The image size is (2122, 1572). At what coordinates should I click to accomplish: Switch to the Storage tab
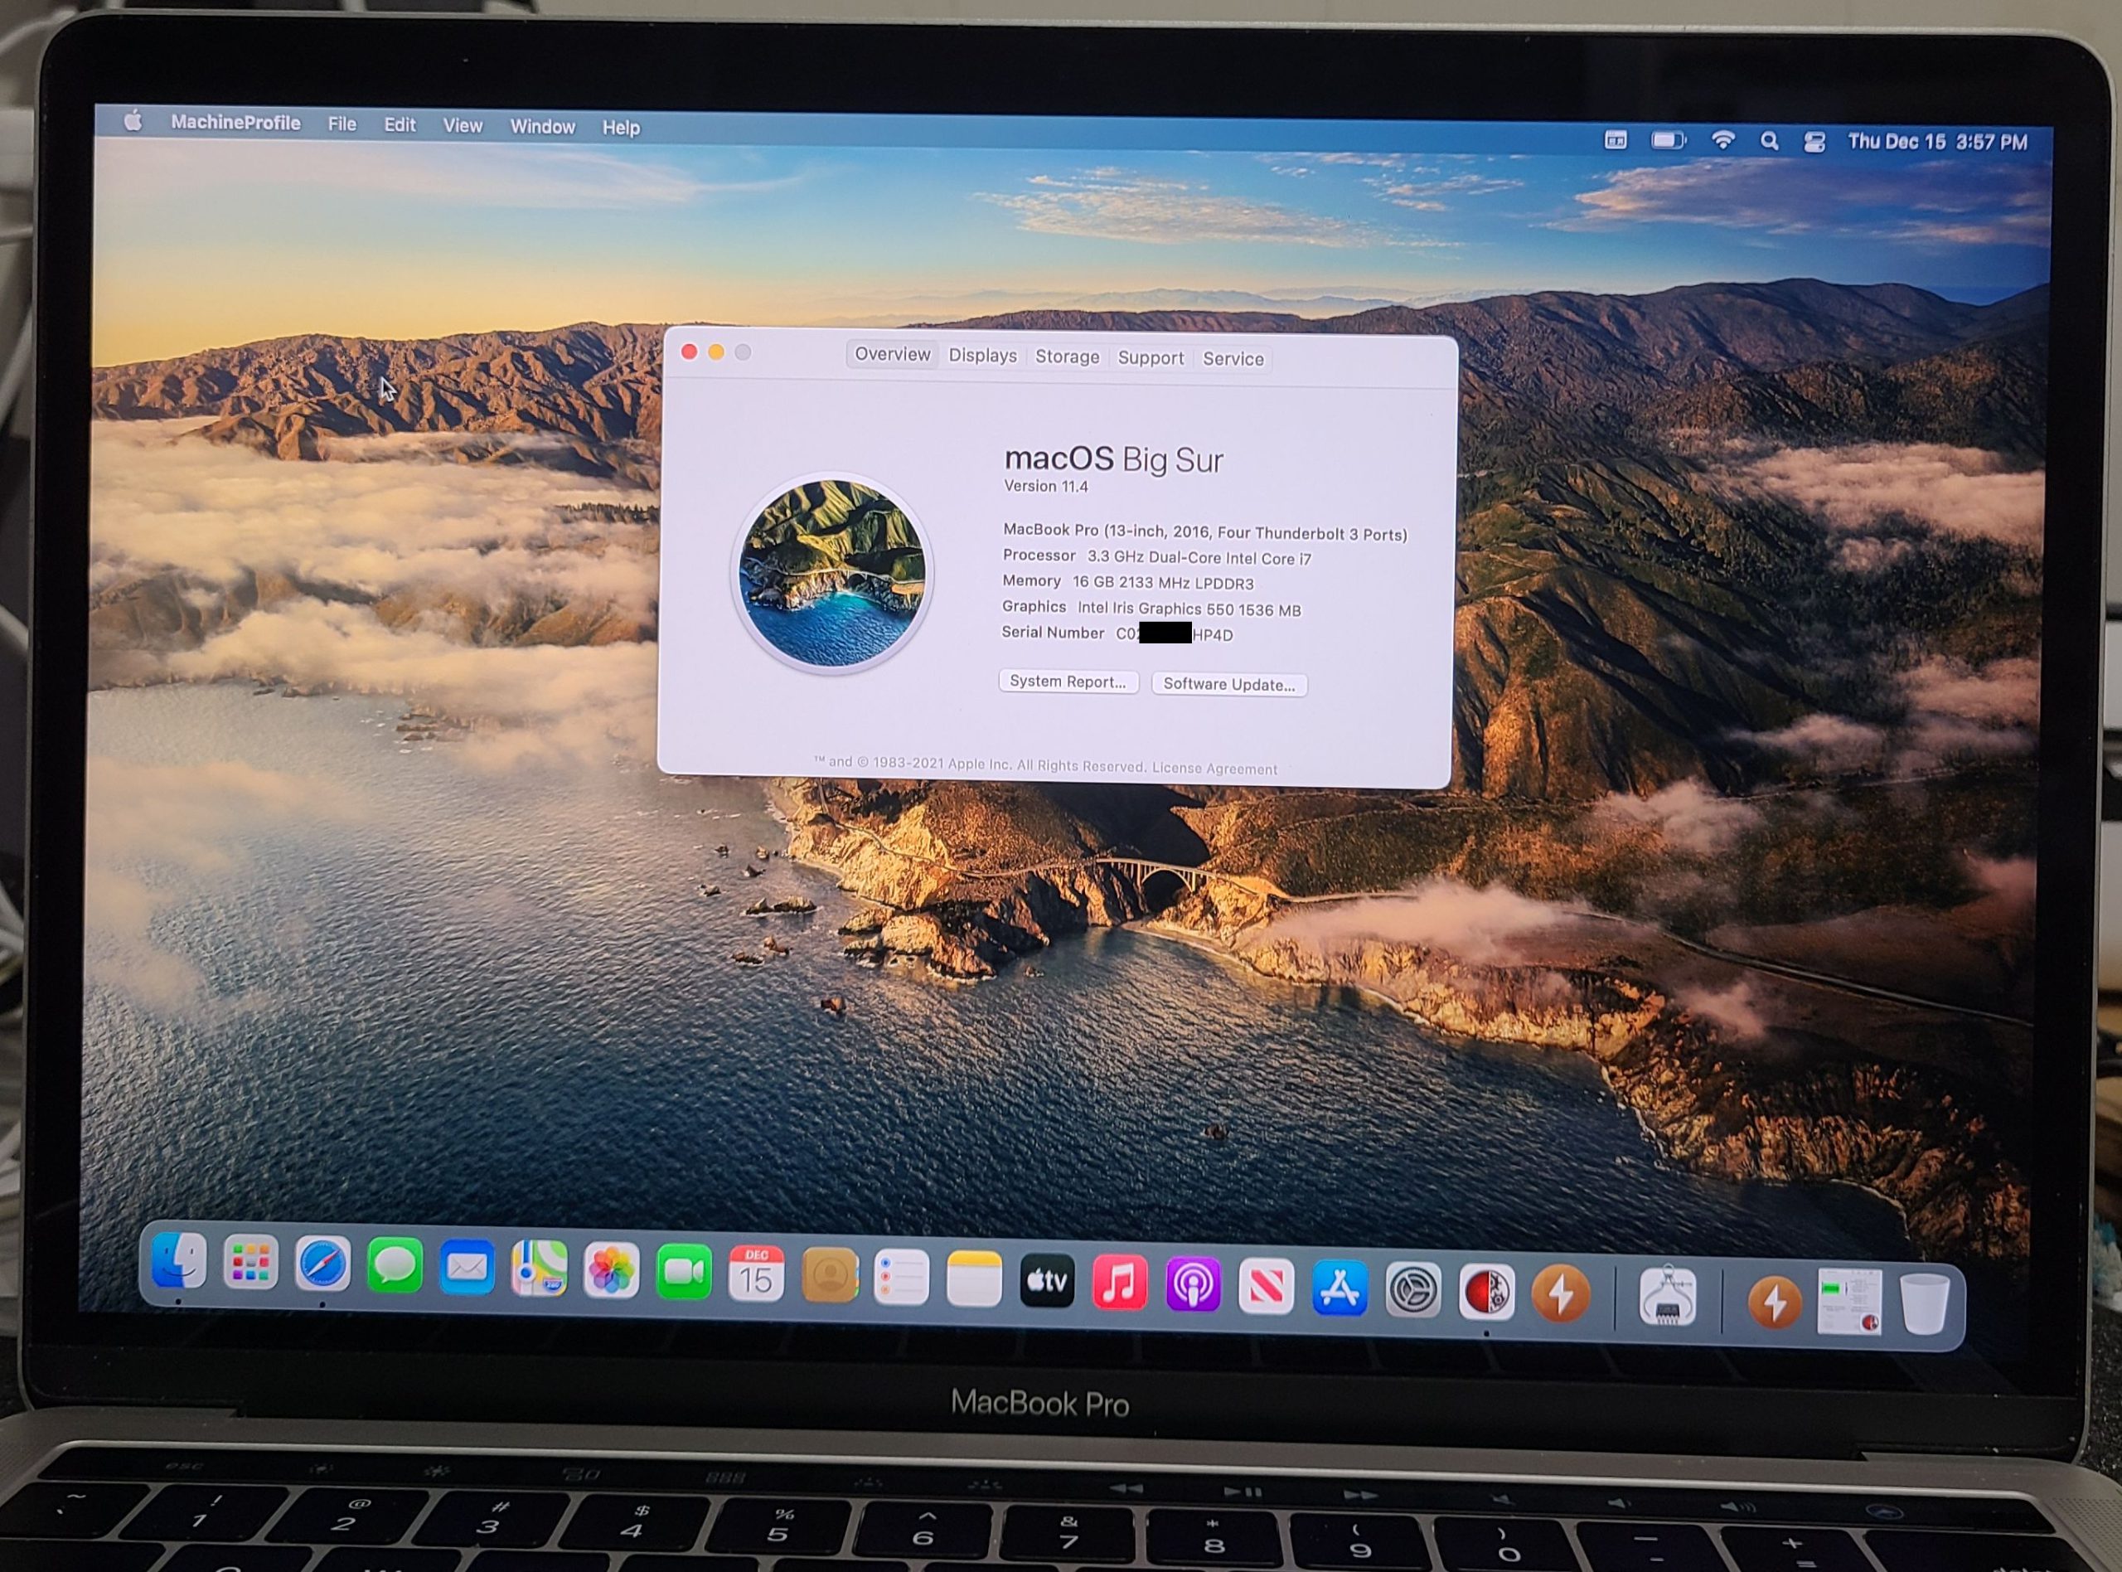coord(1066,357)
